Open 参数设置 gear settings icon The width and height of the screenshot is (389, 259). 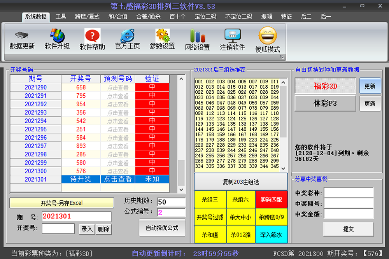pos(162,36)
